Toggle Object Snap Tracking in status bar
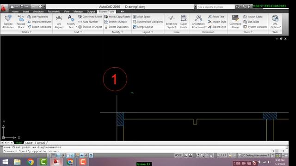Image resolution: width=296 pixels, height=166 pixels. coord(72,155)
